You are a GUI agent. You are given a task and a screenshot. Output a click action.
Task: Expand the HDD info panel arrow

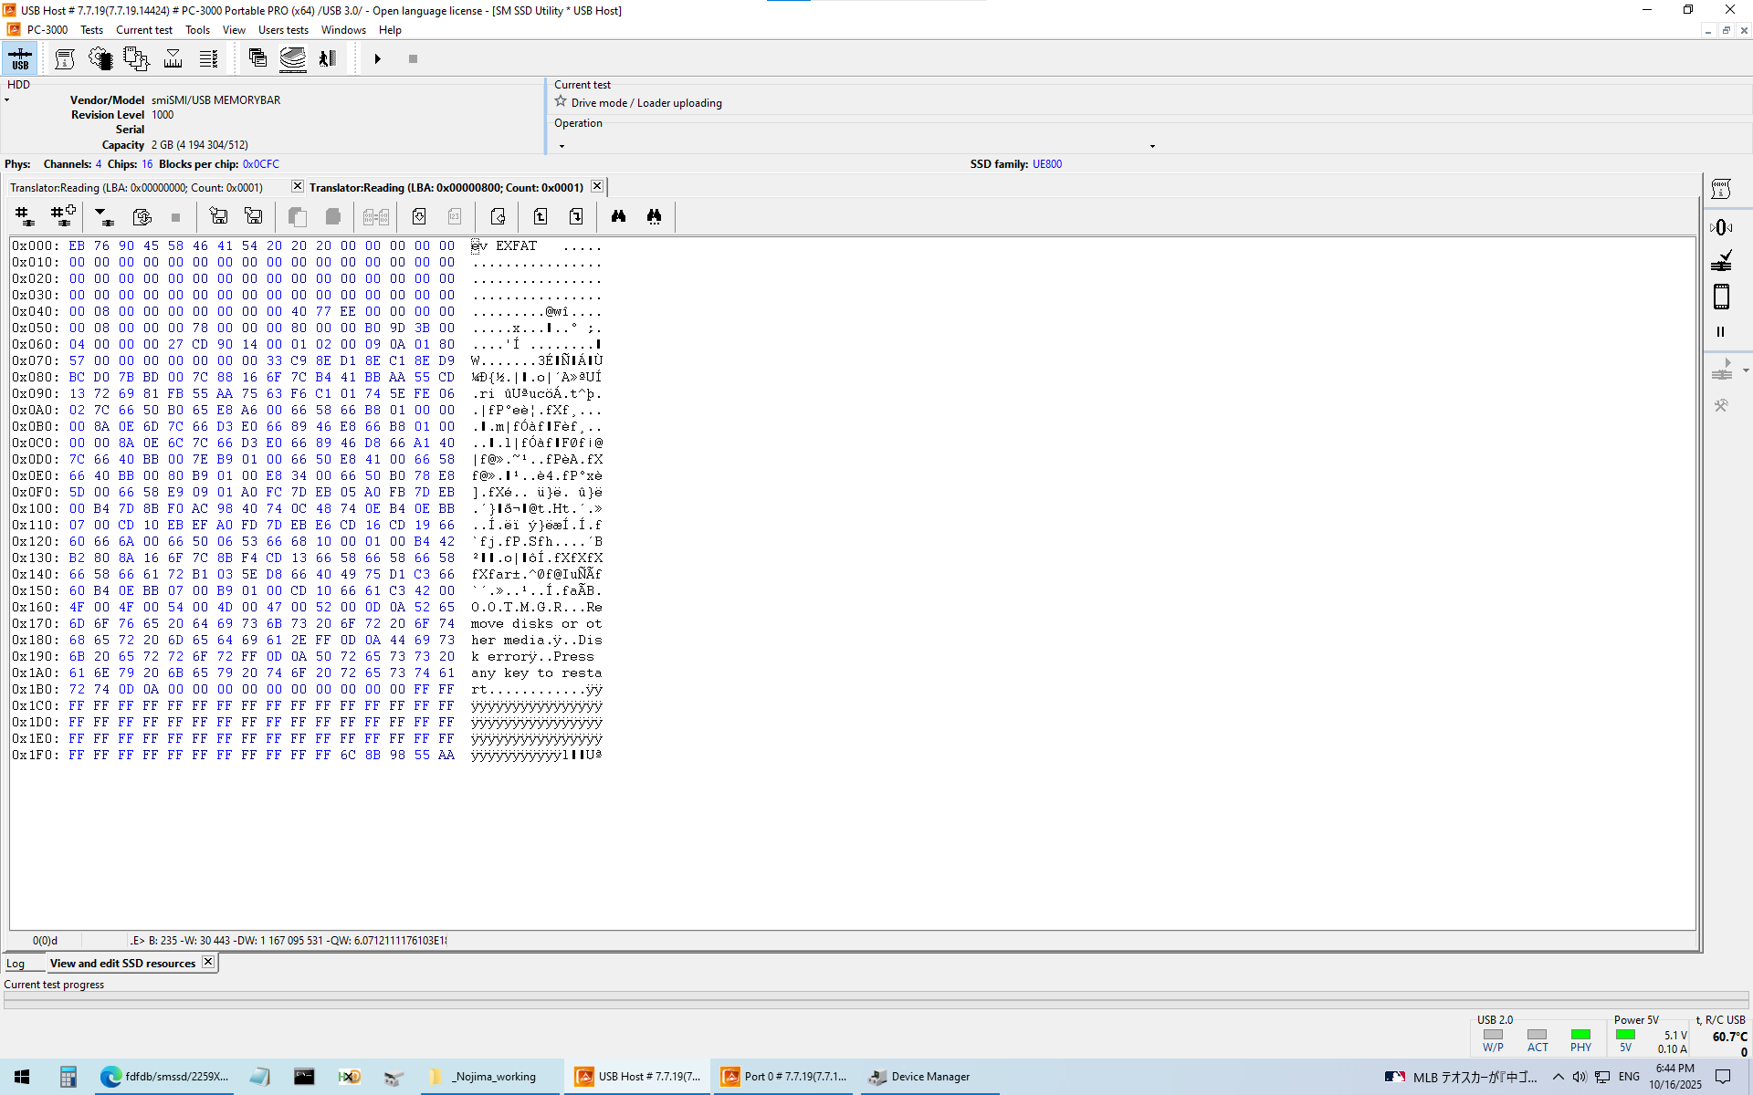(7, 100)
